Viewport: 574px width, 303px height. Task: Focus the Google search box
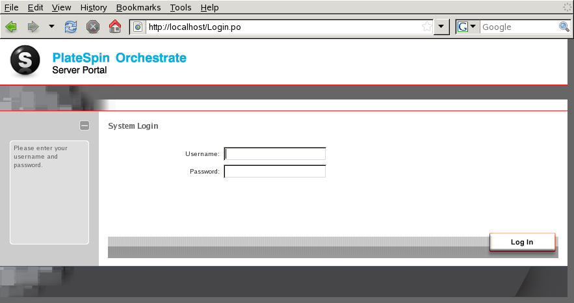click(x=519, y=27)
